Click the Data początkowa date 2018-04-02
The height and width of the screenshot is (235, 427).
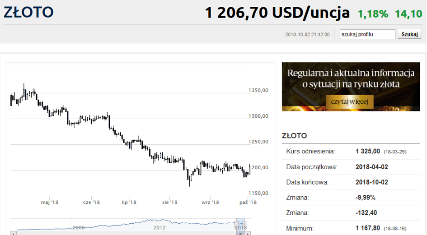[x=372, y=167]
